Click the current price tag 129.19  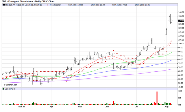tap(181, 21)
